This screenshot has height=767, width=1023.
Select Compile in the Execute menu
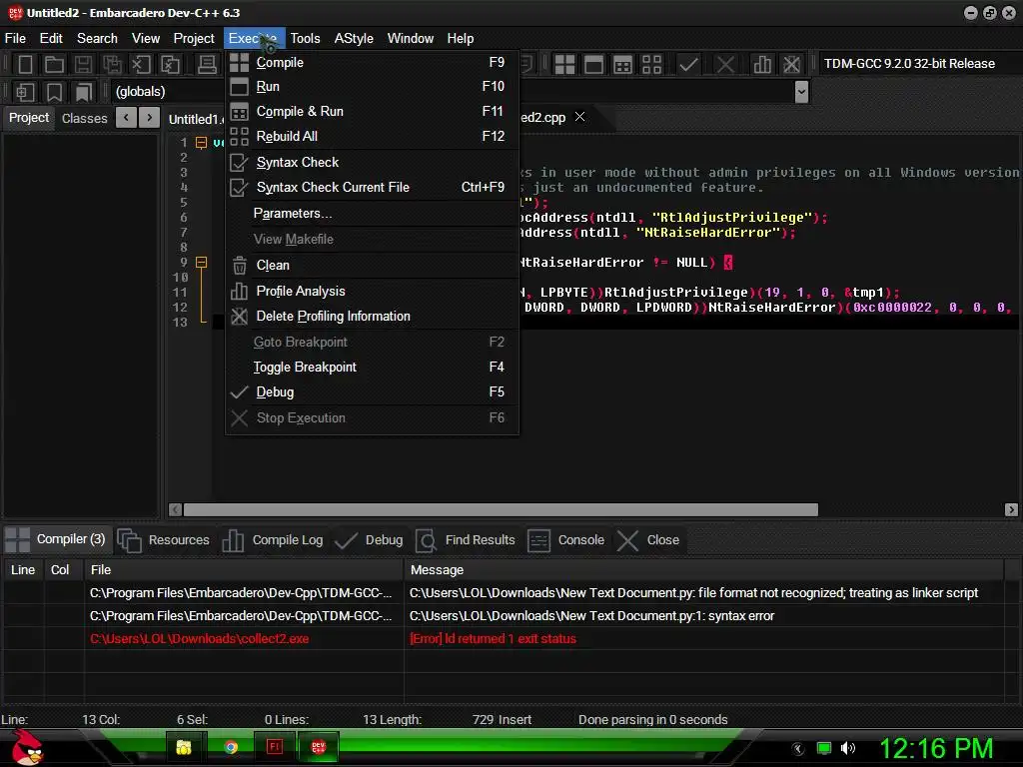372,62
